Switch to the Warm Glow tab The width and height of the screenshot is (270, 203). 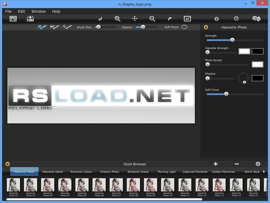pos(252,172)
